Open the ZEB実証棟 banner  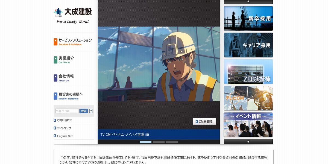point(248,72)
